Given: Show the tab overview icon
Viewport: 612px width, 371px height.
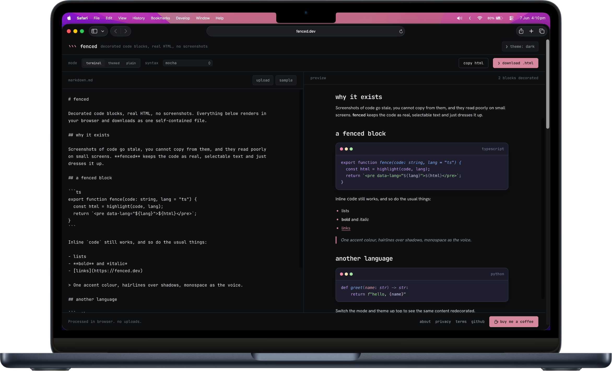Looking at the screenshot, I should pos(542,31).
